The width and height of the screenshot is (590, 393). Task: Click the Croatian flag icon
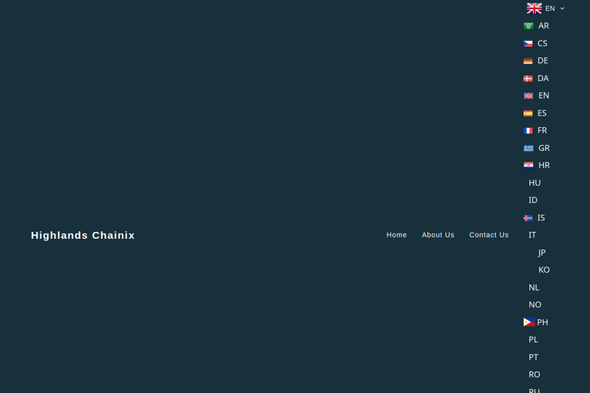click(x=528, y=166)
